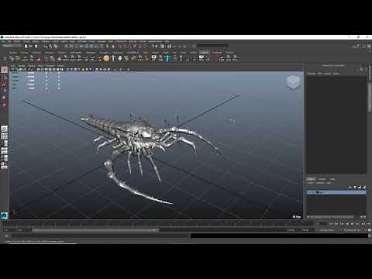372x279 pixels.
Task: Open the viewport Panels menu
Action: (x=60, y=66)
